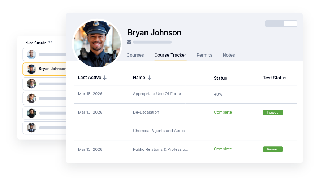Open Bryan Johnson's large profile photo
Image resolution: width=320 pixels, height=185 pixels.
pos(97,44)
